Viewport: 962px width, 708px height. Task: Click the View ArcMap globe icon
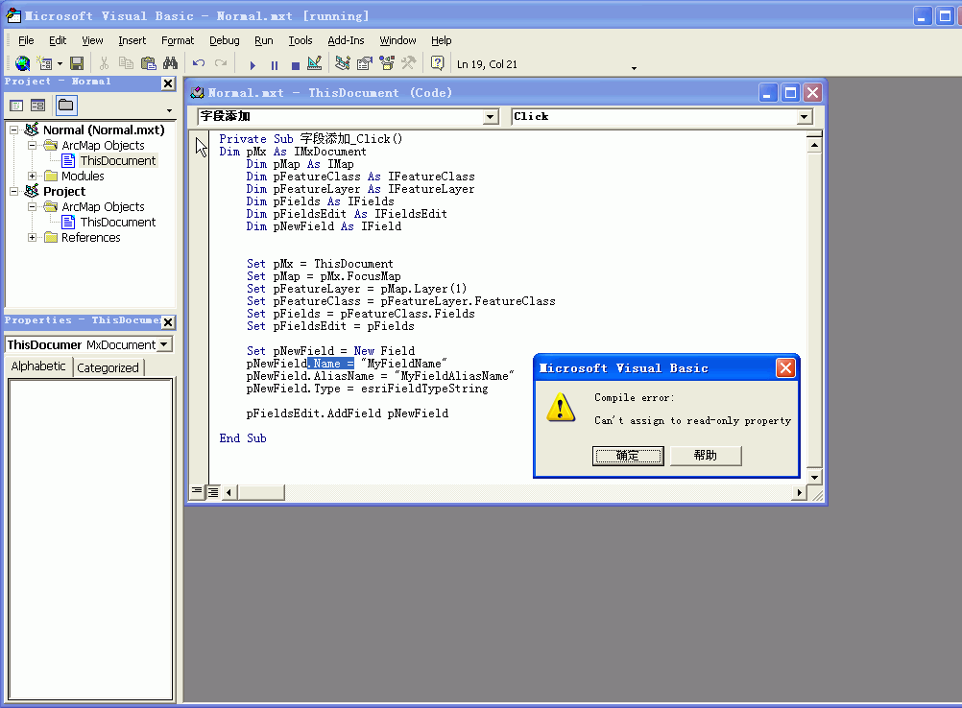[23, 63]
